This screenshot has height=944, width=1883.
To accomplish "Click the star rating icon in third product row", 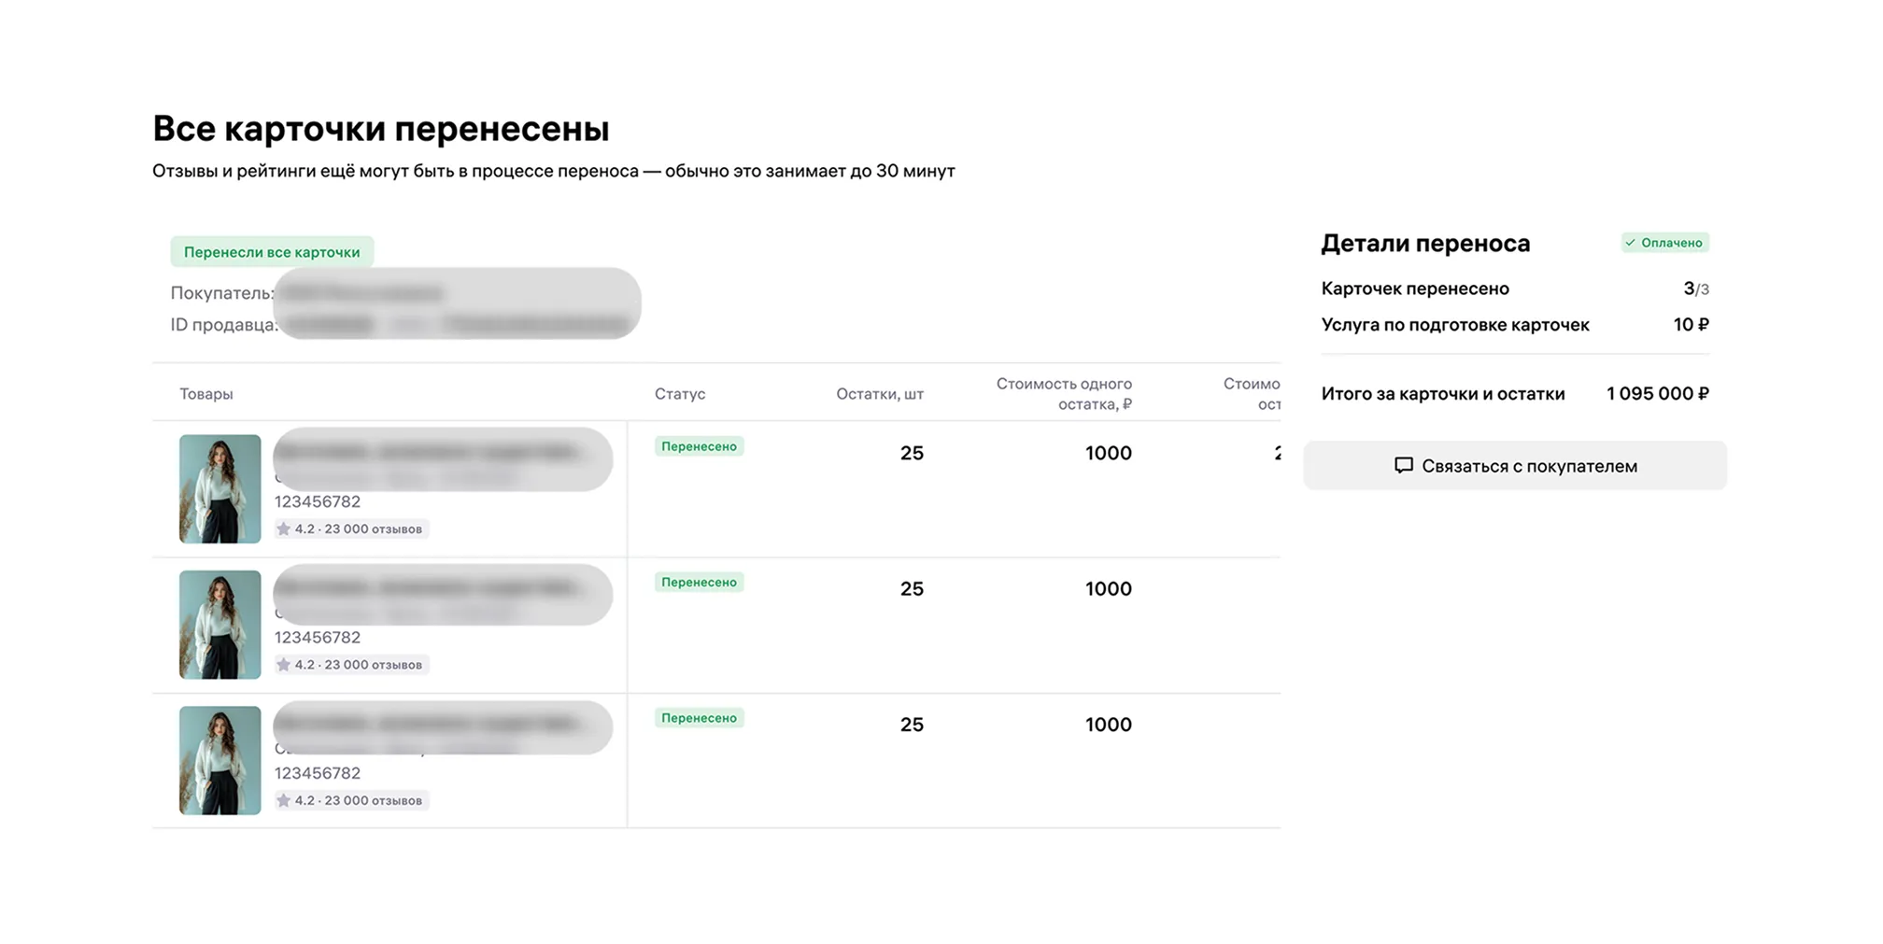I will [x=283, y=800].
